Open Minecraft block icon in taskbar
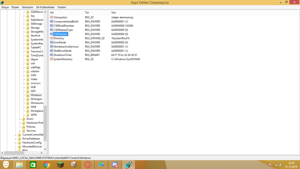The width and height of the screenshot is (300, 169). tap(60, 165)
